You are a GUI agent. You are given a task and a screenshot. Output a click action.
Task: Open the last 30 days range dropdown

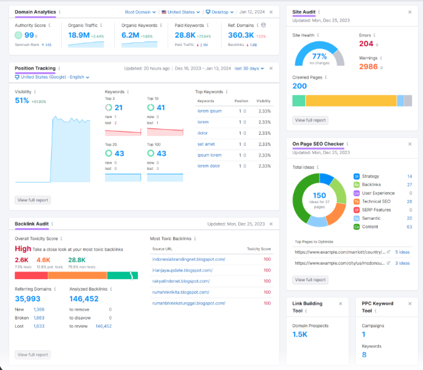click(x=249, y=68)
